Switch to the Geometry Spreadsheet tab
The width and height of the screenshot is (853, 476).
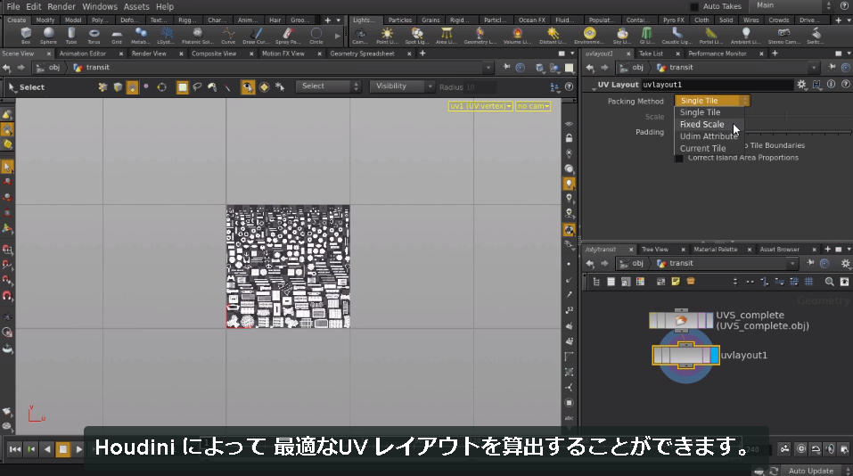362,53
